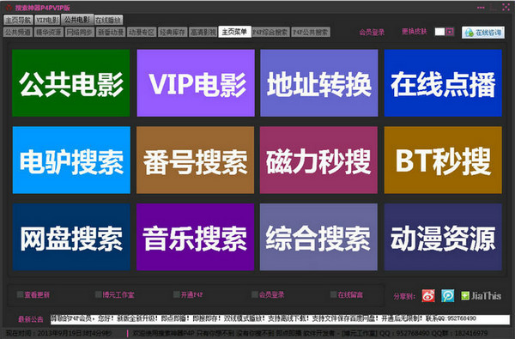Open the 经典库存 sub-tab
This screenshot has width=515, height=339.
173,32
